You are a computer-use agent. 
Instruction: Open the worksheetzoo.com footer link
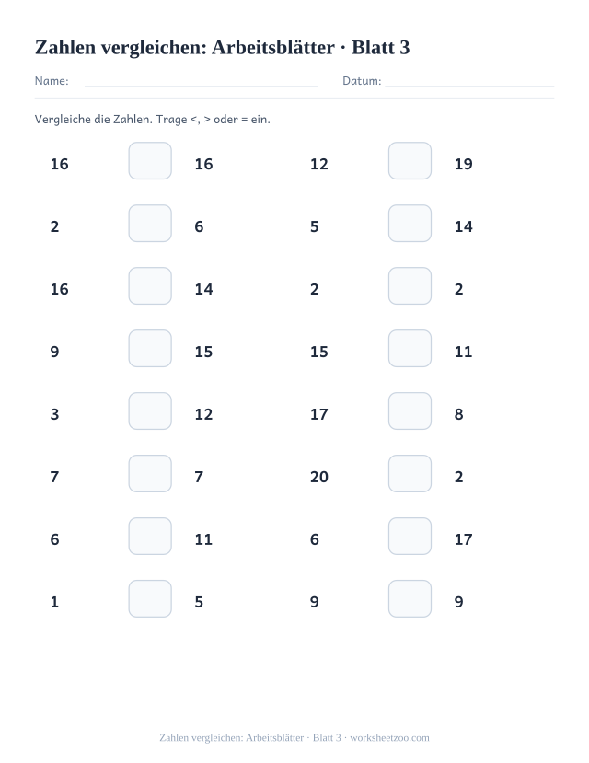click(389, 738)
